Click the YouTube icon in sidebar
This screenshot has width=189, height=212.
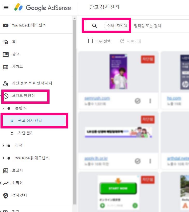click(x=6, y=25)
